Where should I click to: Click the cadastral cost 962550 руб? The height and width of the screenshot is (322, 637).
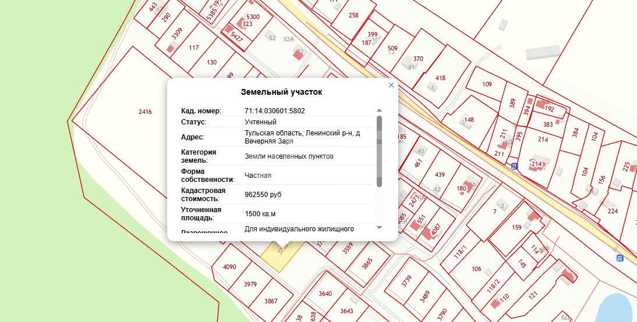point(263,195)
